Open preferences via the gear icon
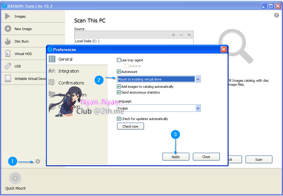 tap(37, 161)
